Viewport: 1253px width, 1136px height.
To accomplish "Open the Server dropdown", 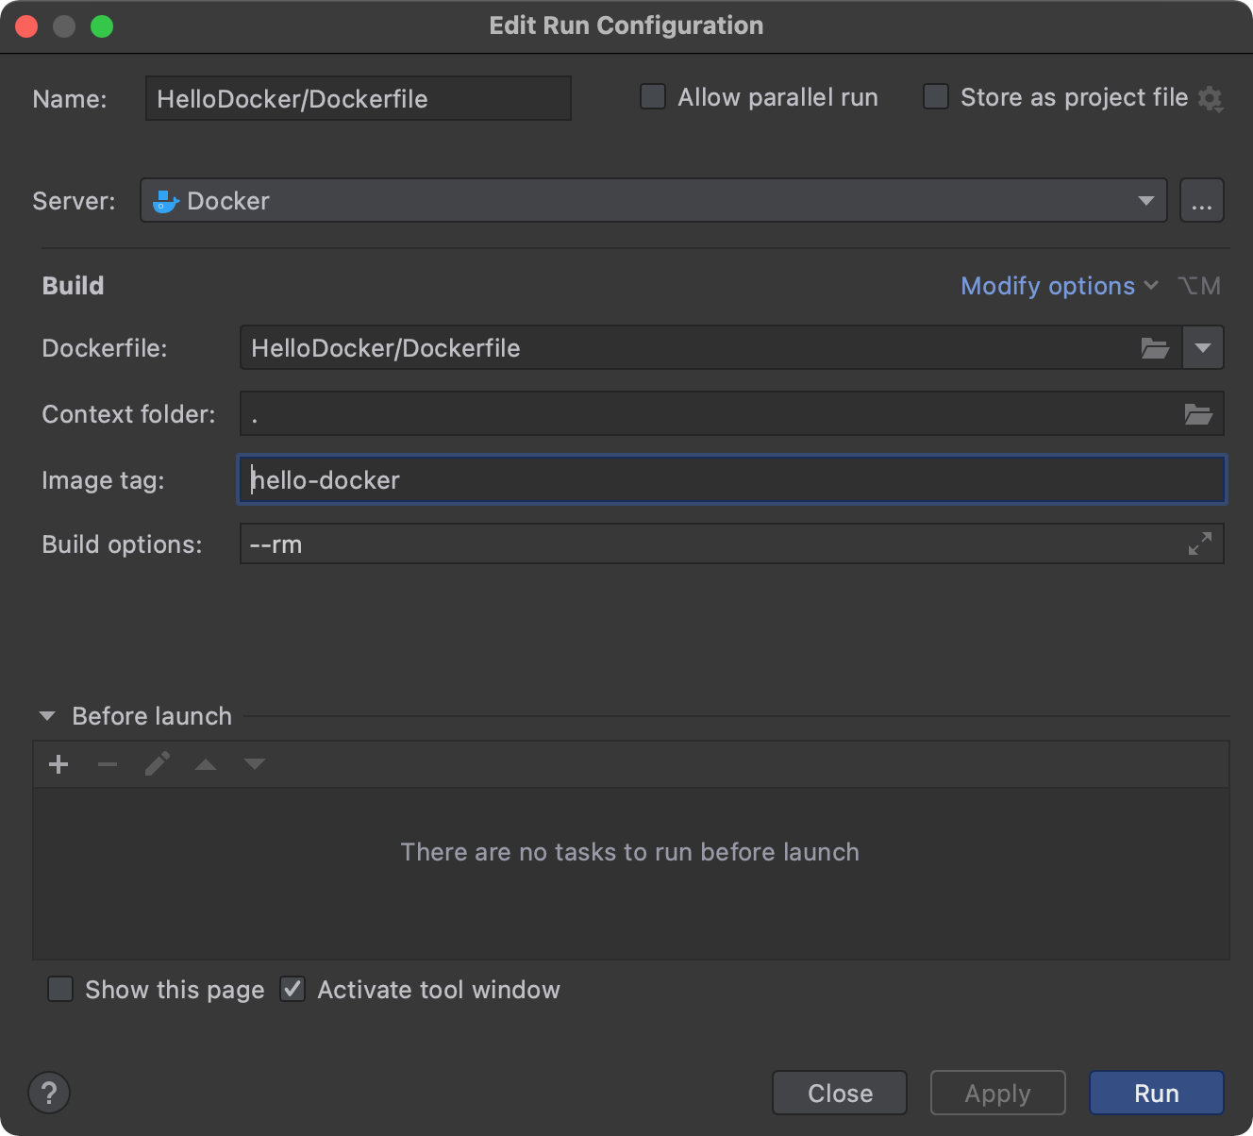I will pos(1145,200).
